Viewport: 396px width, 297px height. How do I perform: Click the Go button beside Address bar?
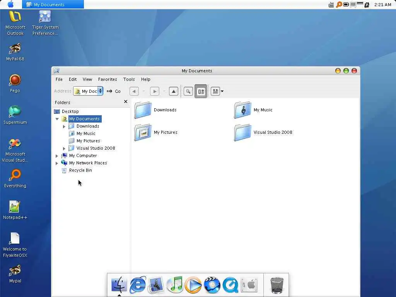pyautogui.click(x=114, y=91)
